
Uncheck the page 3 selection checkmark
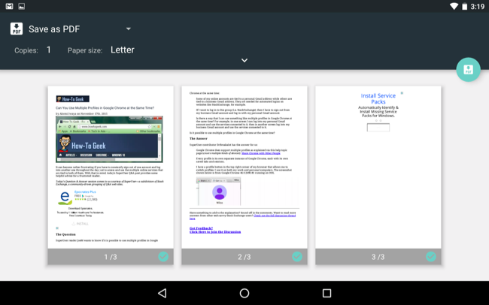pos(430,257)
